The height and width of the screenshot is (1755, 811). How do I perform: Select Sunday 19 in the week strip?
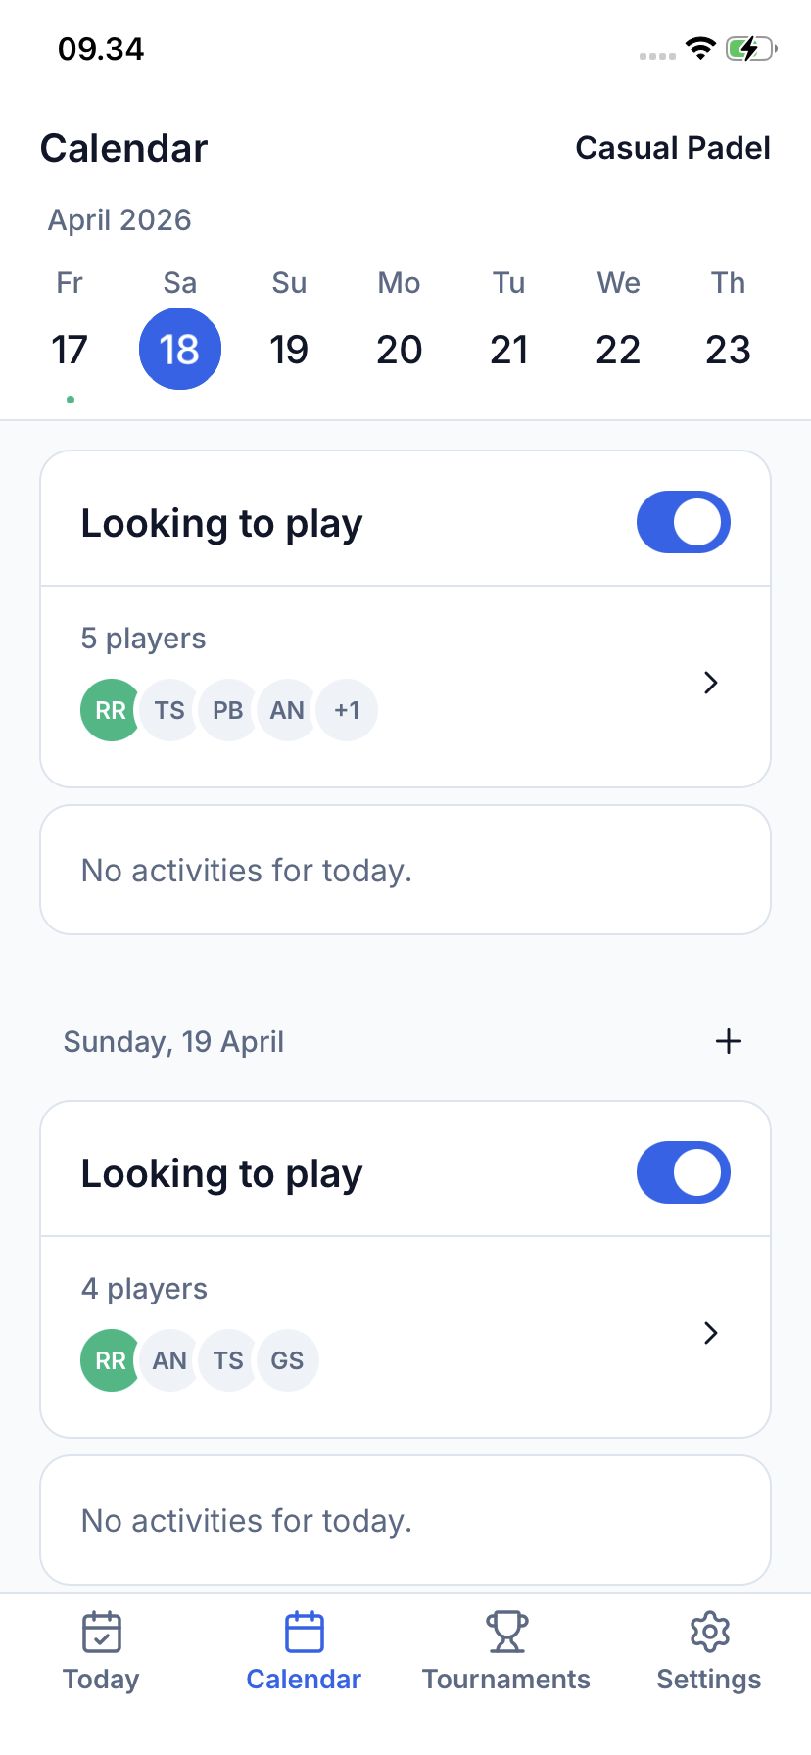[289, 349]
